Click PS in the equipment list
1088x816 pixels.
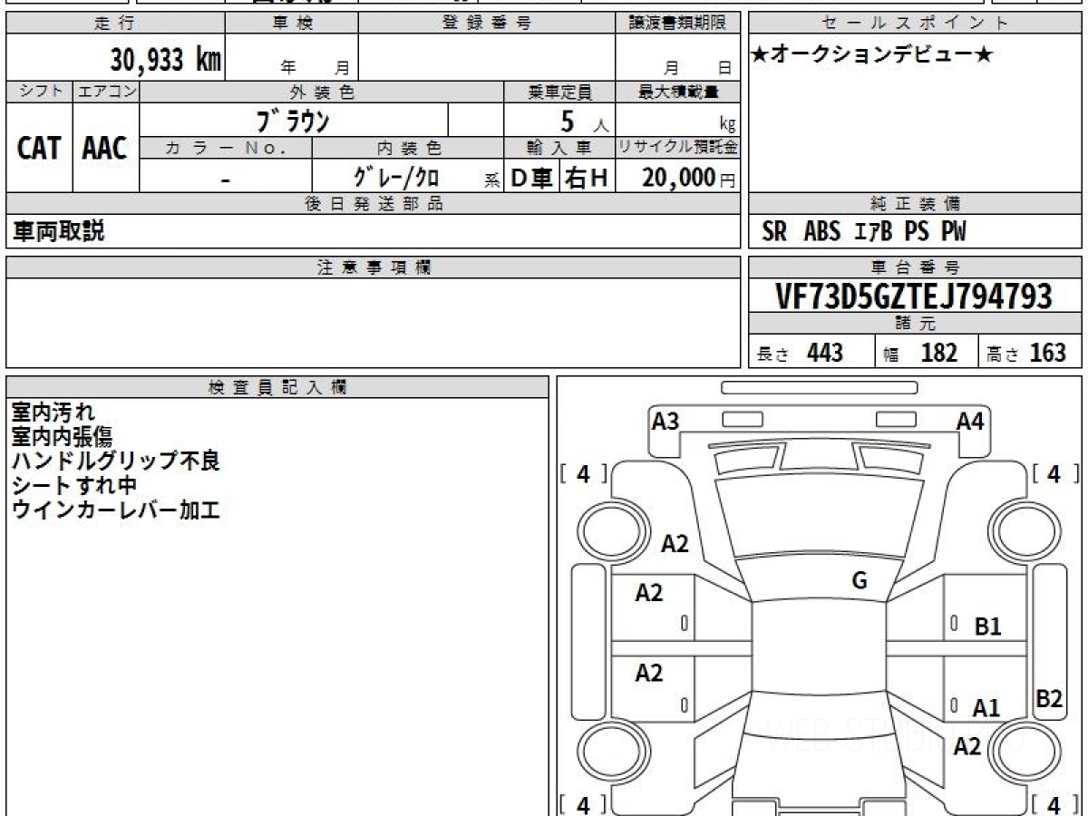(918, 232)
